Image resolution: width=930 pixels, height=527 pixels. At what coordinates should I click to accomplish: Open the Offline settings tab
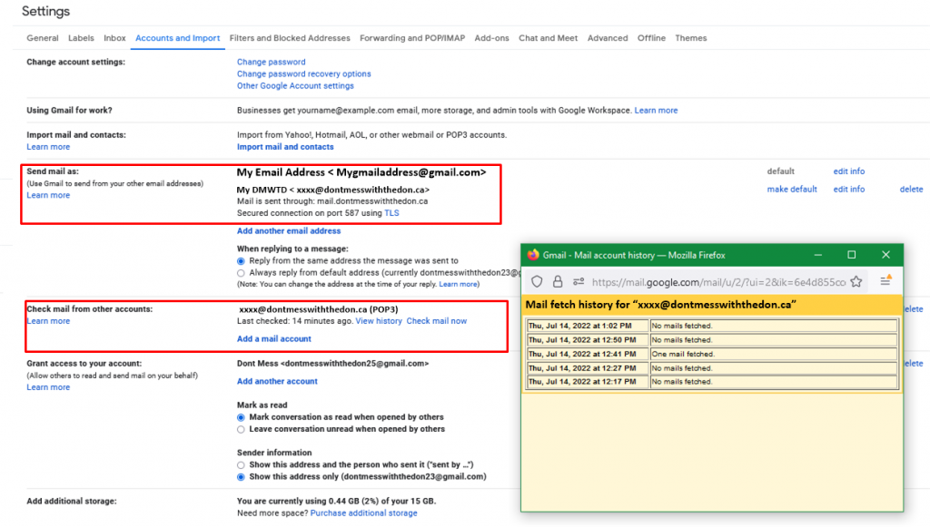tap(651, 38)
